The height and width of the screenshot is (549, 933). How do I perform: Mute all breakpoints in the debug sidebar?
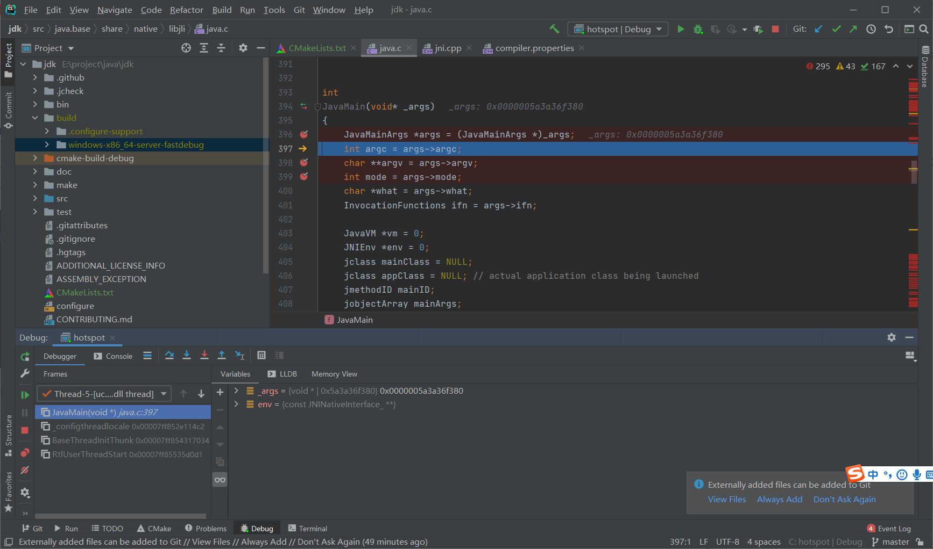pyautogui.click(x=25, y=470)
